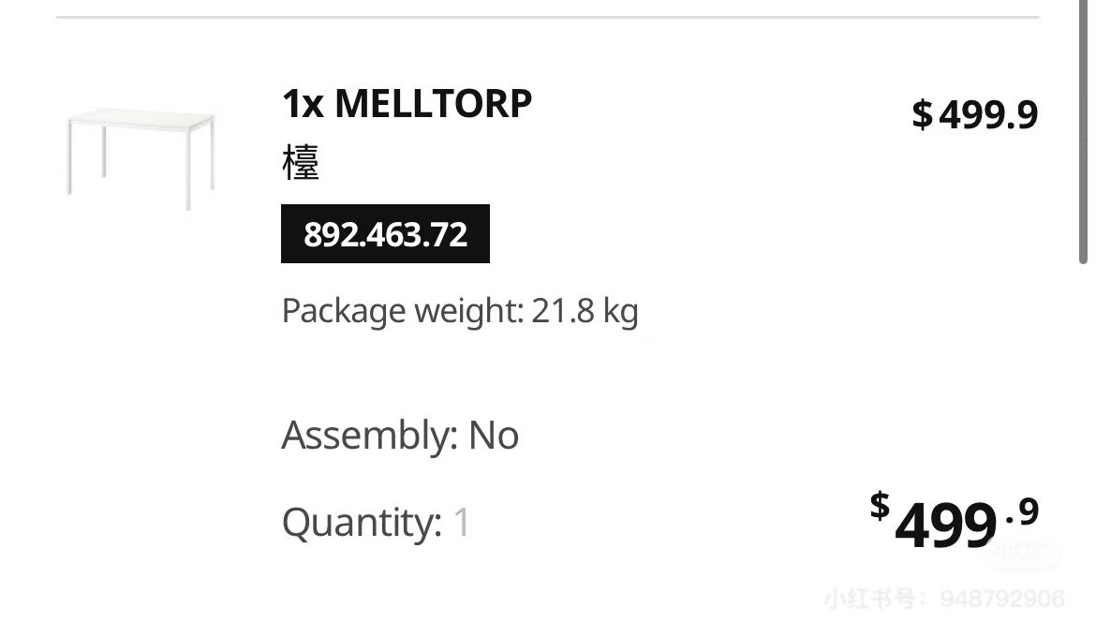Click the dollar sign of the large price
Screen dimensions: 1096x637
pyautogui.click(x=880, y=506)
